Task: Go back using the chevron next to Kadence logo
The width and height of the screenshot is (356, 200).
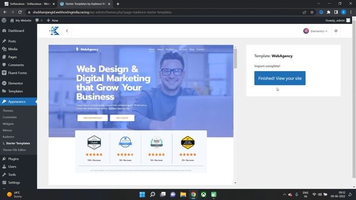Action: 67,31
